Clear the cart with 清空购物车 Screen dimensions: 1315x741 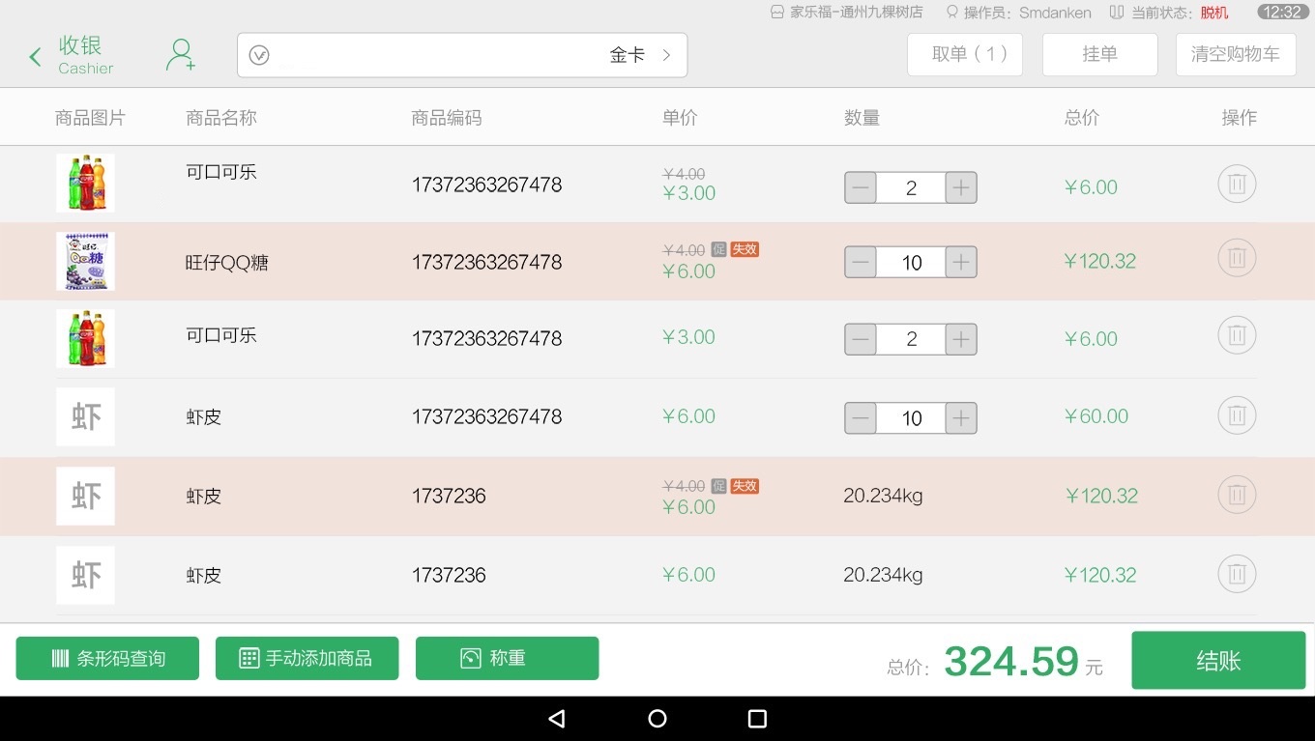pyautogui.click(x=1235, y=54)
